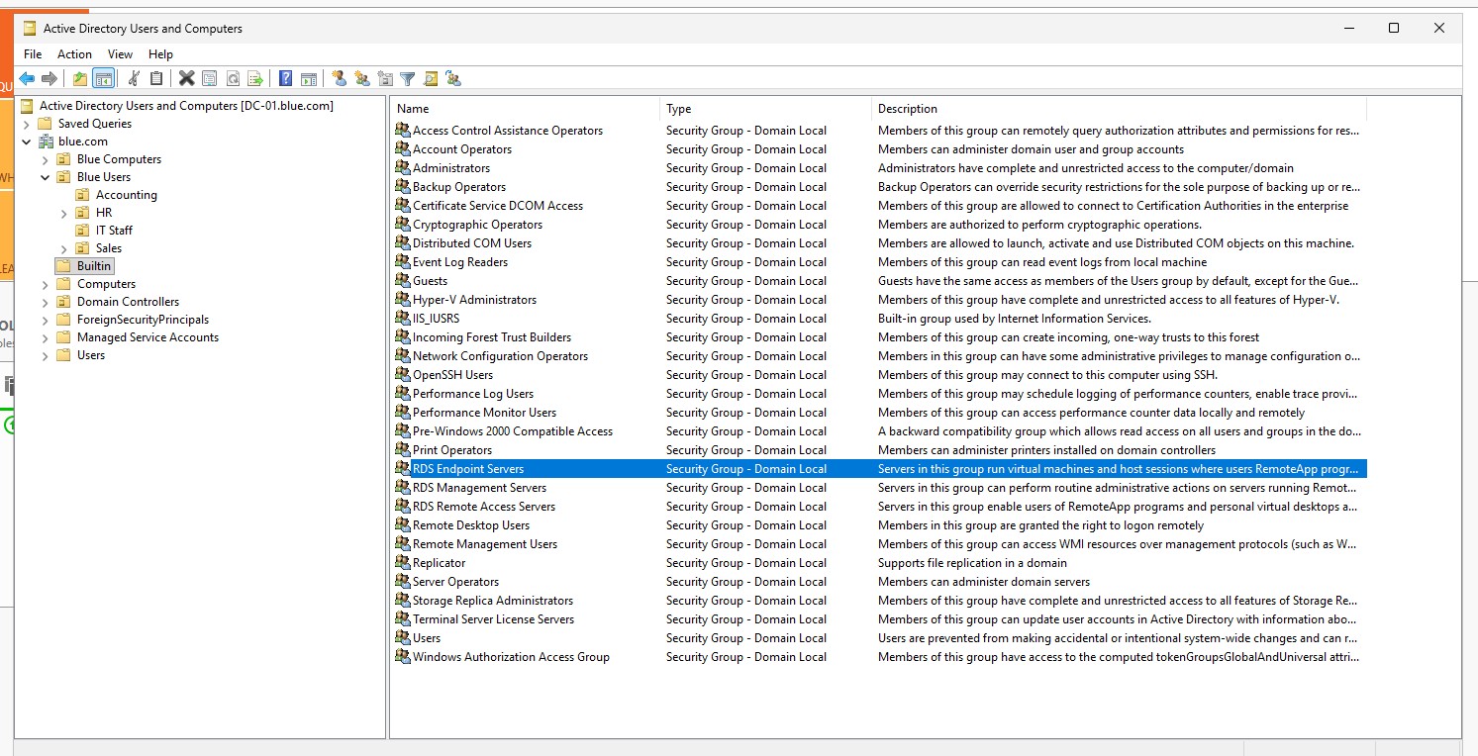Select the RDS Endpoint Servers row
Image resolution: width=1478 pixels, height=756 pixels.
pos(879,469)
